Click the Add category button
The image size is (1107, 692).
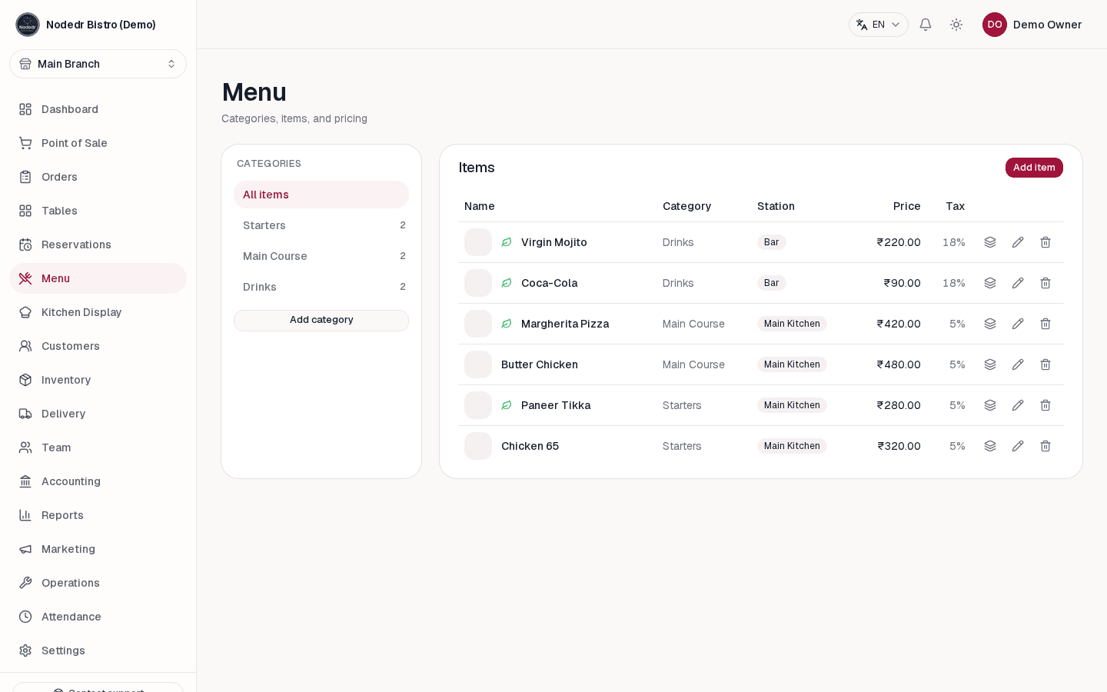tap(321, 320)
